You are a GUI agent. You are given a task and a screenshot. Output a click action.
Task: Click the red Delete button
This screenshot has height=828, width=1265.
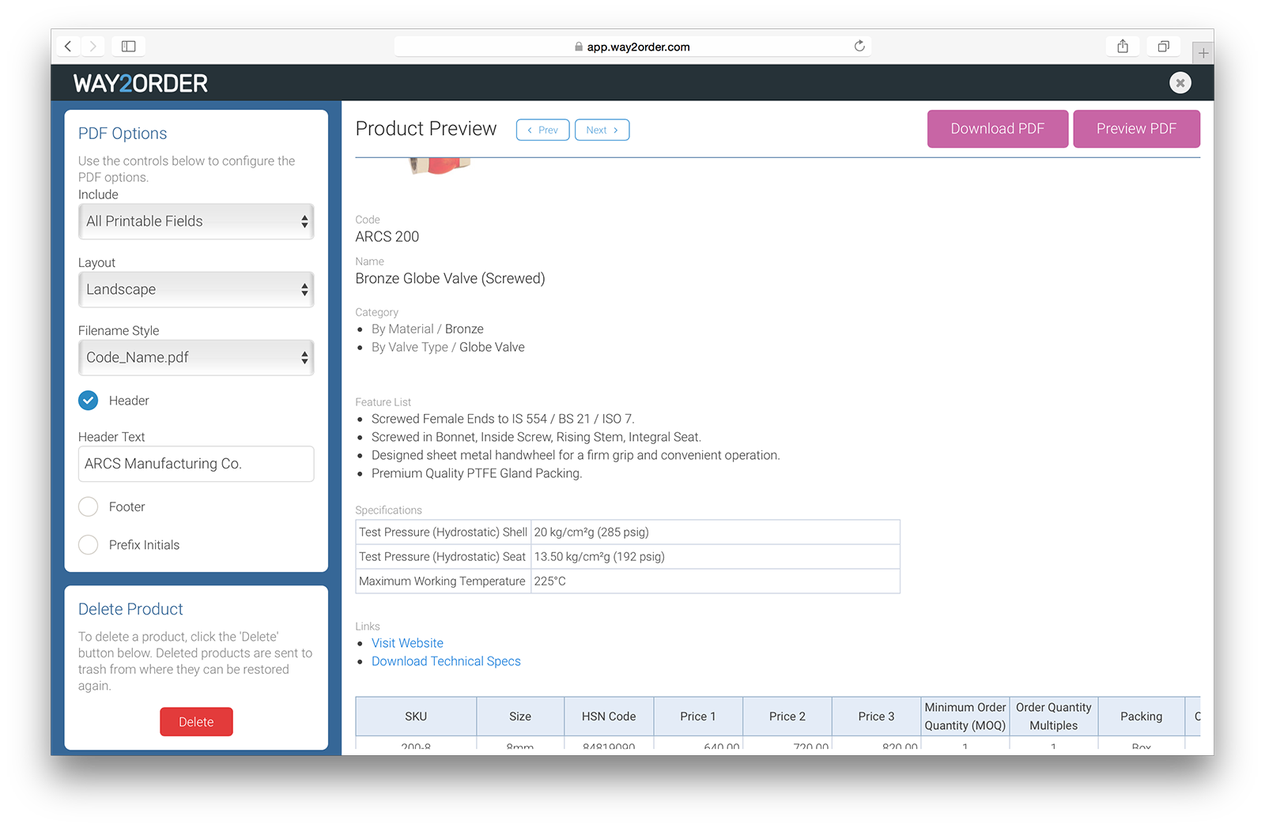click(x=196, y=721)
